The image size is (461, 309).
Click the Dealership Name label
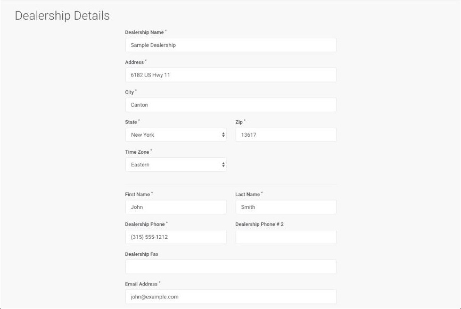144,32
